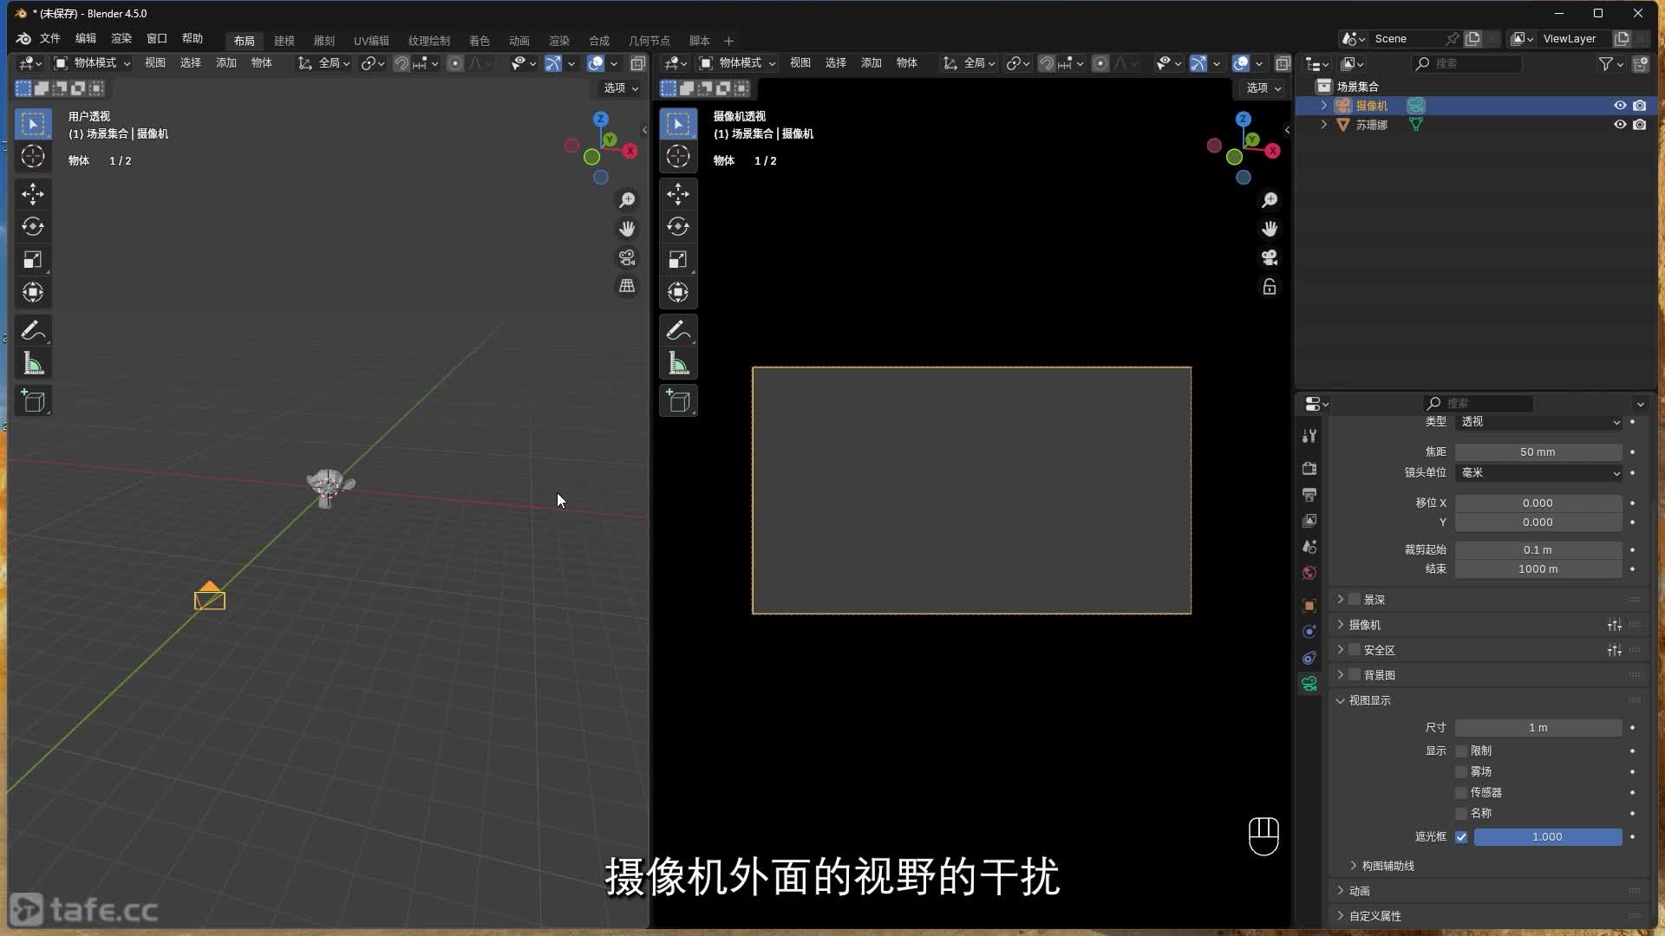
Task: Click the pan hand icon in left viewport
Action: point(627,229)
